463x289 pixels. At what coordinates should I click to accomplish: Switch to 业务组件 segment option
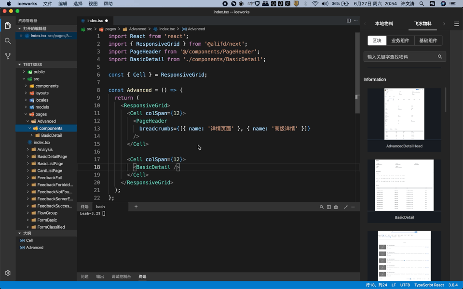point(400,41)
